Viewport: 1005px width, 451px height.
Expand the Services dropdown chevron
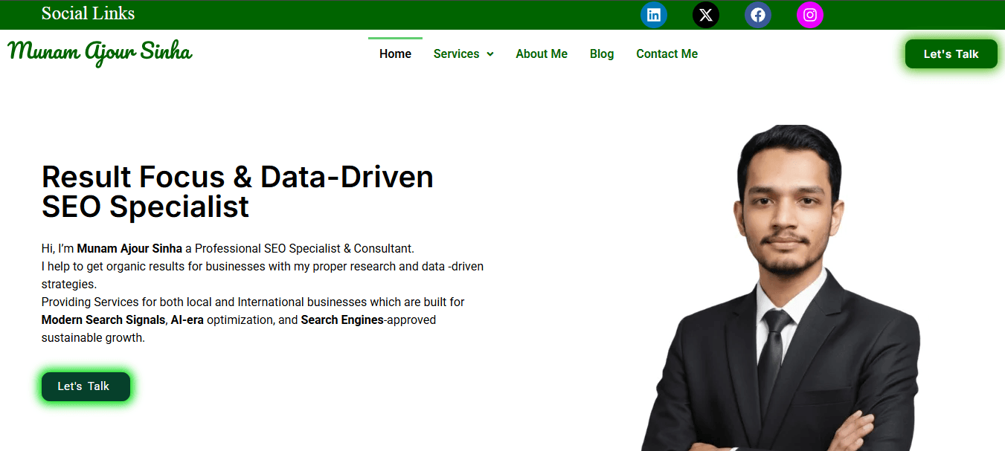[x=490, y=54]
